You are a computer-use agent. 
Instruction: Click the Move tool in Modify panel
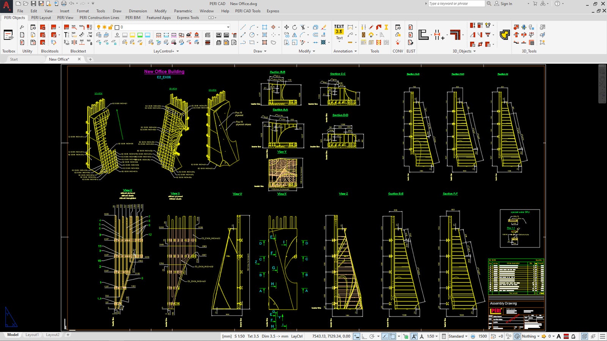click(286, 27)
